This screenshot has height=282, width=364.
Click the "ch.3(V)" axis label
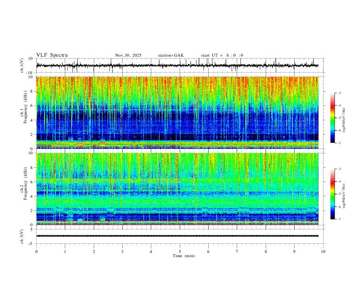click(x=22, y=236)
